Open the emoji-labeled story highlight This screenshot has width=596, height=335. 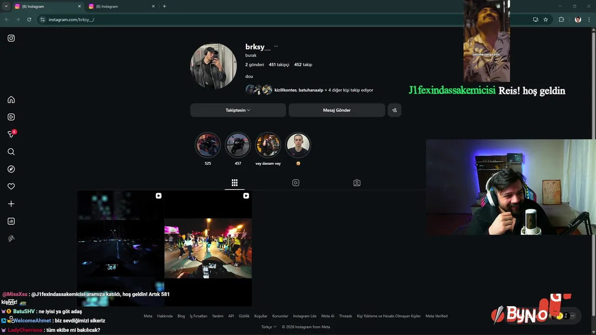click(x=298, y=145)
